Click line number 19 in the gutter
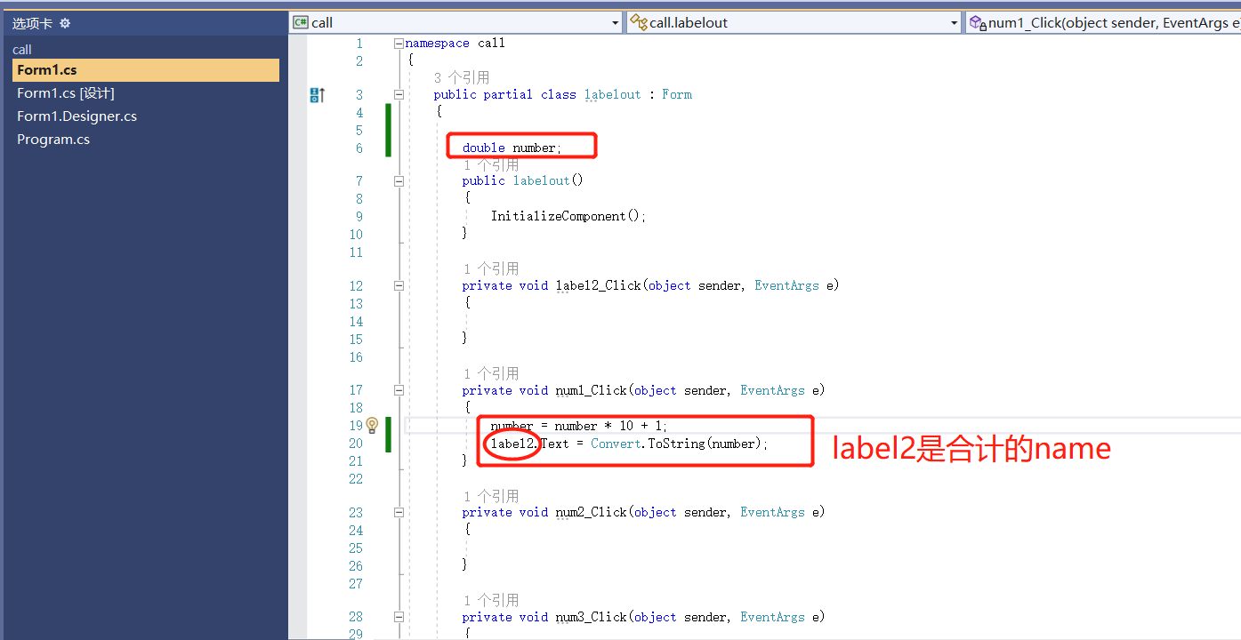 [356, 426]
